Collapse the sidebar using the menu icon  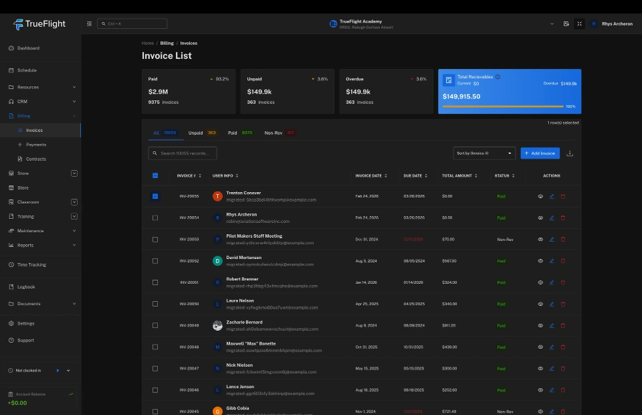click(90, 23)
